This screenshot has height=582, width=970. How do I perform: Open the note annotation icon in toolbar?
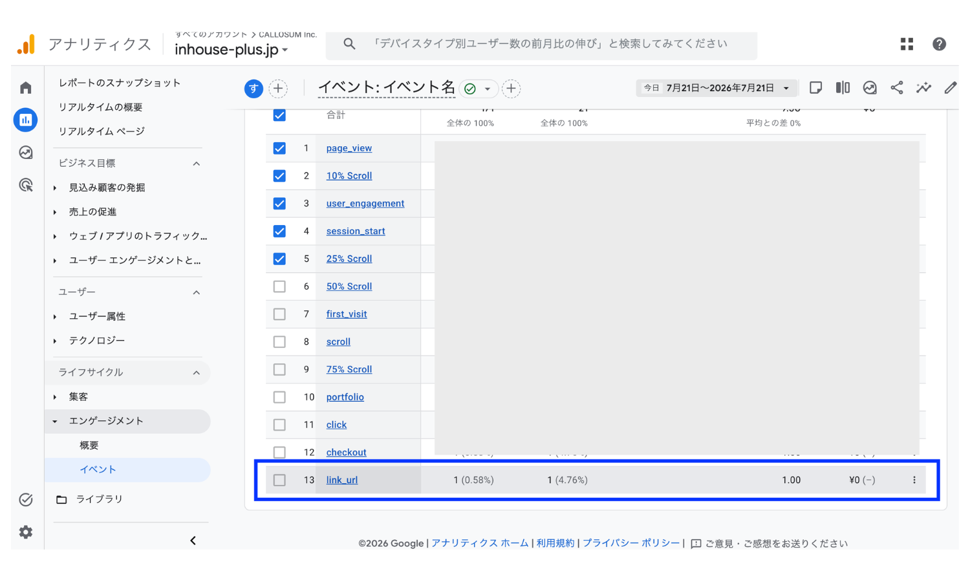pos(816,88)
